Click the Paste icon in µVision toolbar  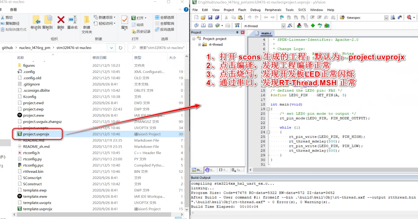[x=240, y=17]
